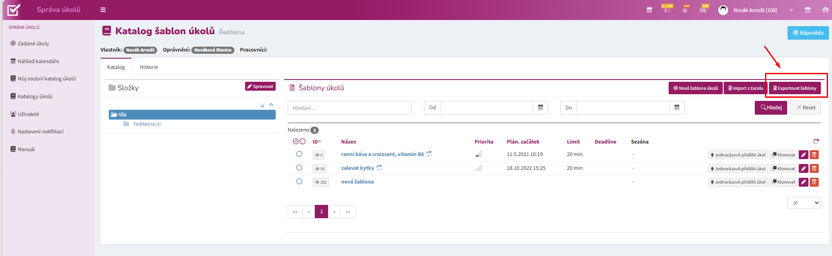This screenshot has height=256, width=832.
Task: Focus the Hledání search field
Action: tap(350, 108)
